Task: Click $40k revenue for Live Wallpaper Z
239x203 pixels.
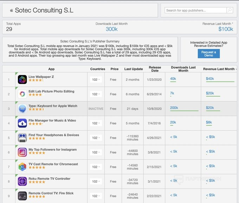Action: click(x=210, y=79)
